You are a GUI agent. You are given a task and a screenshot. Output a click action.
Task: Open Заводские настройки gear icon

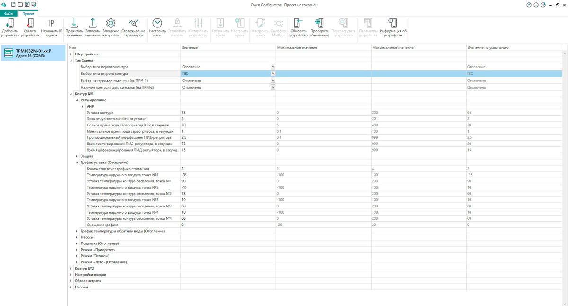[111, 24]
